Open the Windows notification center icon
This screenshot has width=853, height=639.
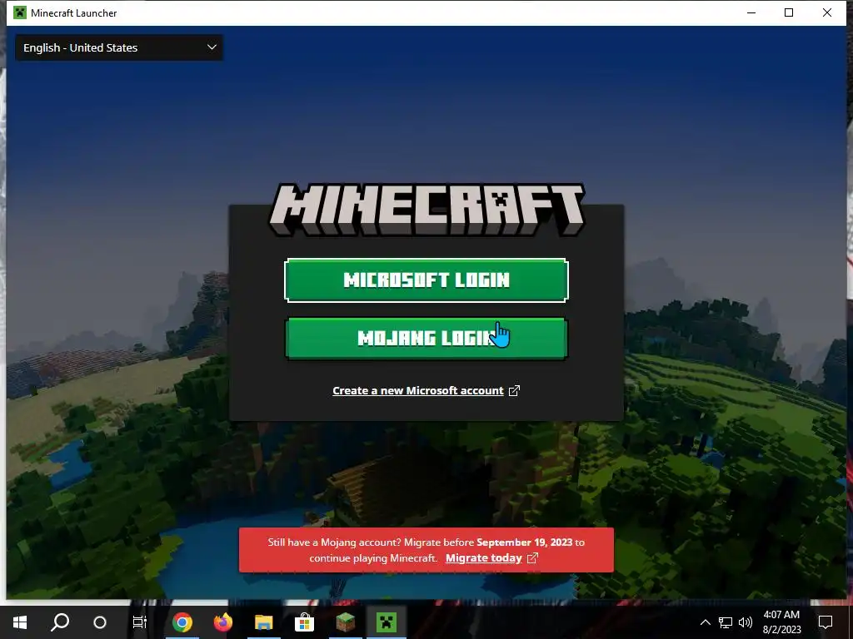tap(826, 622)
